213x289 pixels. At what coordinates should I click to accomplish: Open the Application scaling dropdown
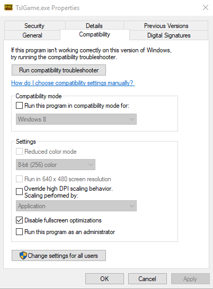(76, 206)
